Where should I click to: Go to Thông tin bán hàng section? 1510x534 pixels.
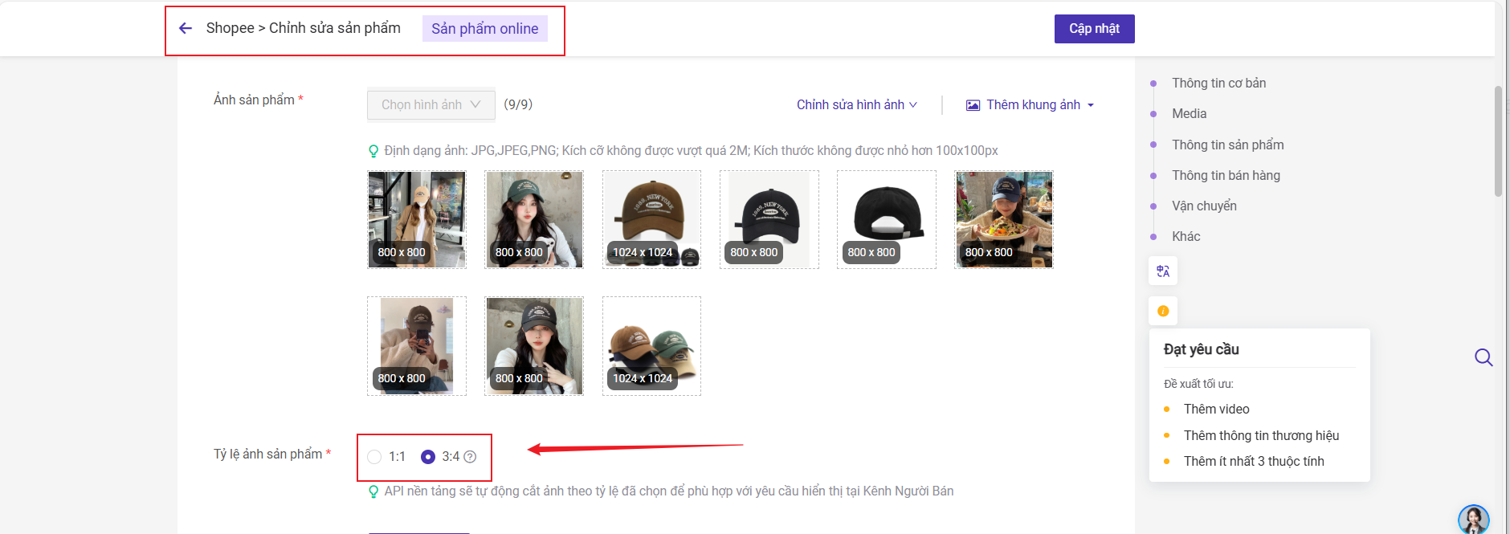pyautogui.click(x=1226, y=175)
